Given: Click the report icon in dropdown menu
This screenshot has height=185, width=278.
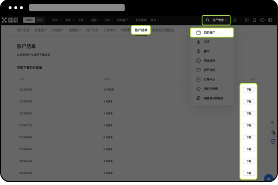Looking at the screenshot, I should click(x=198, y=98).
